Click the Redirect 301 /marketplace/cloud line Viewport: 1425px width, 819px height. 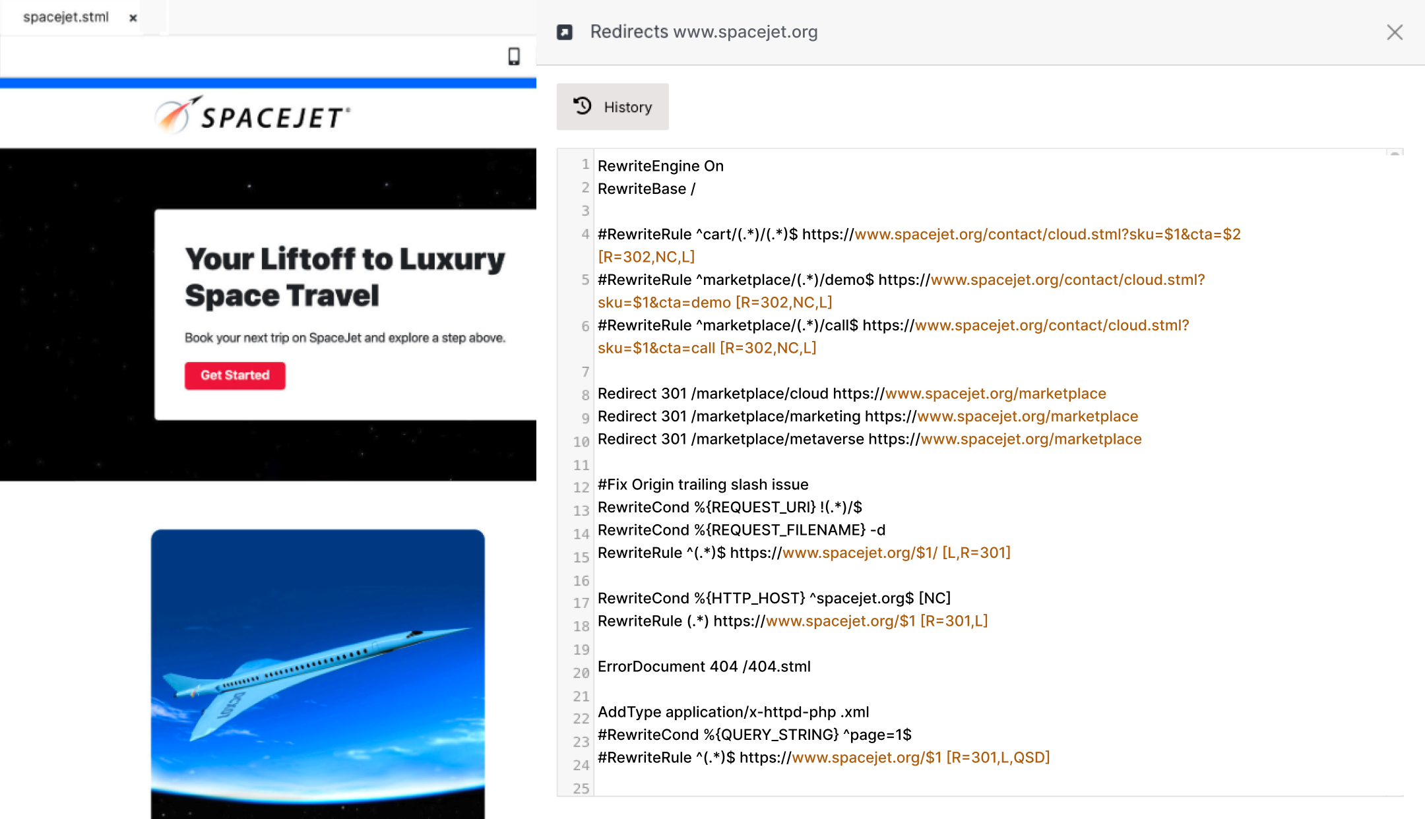coord(852,394)
